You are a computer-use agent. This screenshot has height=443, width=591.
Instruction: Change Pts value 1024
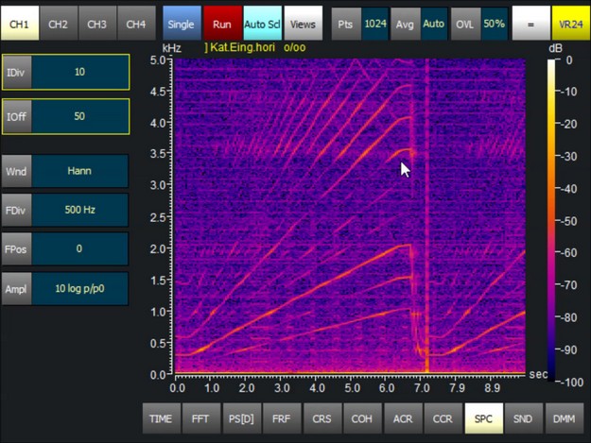pos(376,24)
